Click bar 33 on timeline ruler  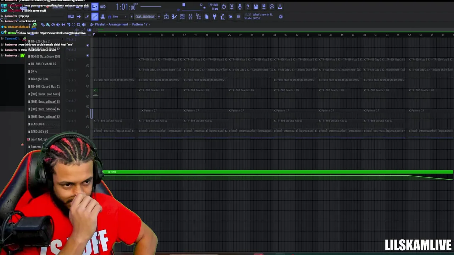click(x=274, y=35)
